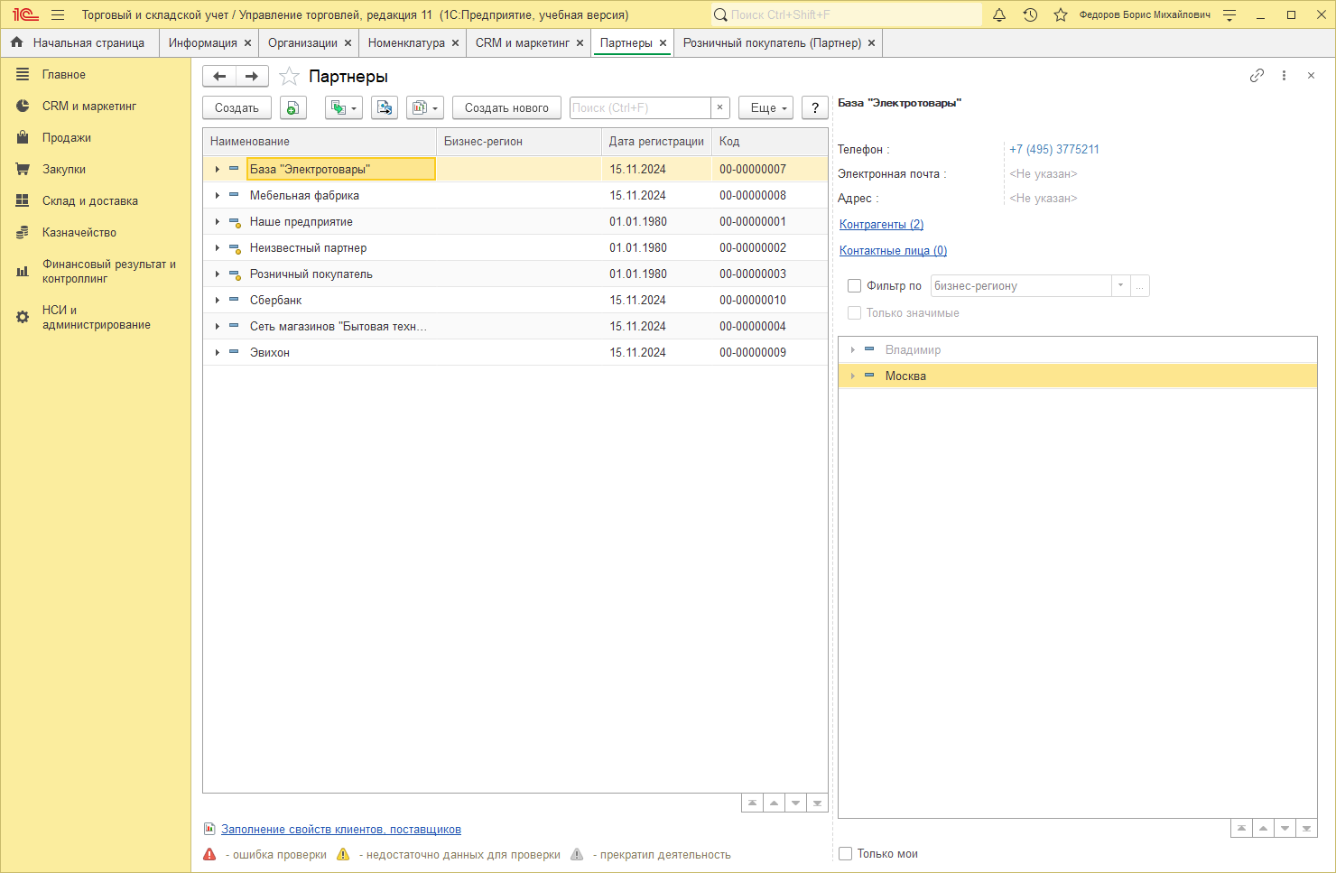Enable Фильтр по checkbox
Viewport: 1336px width, 873px height.
854,286
